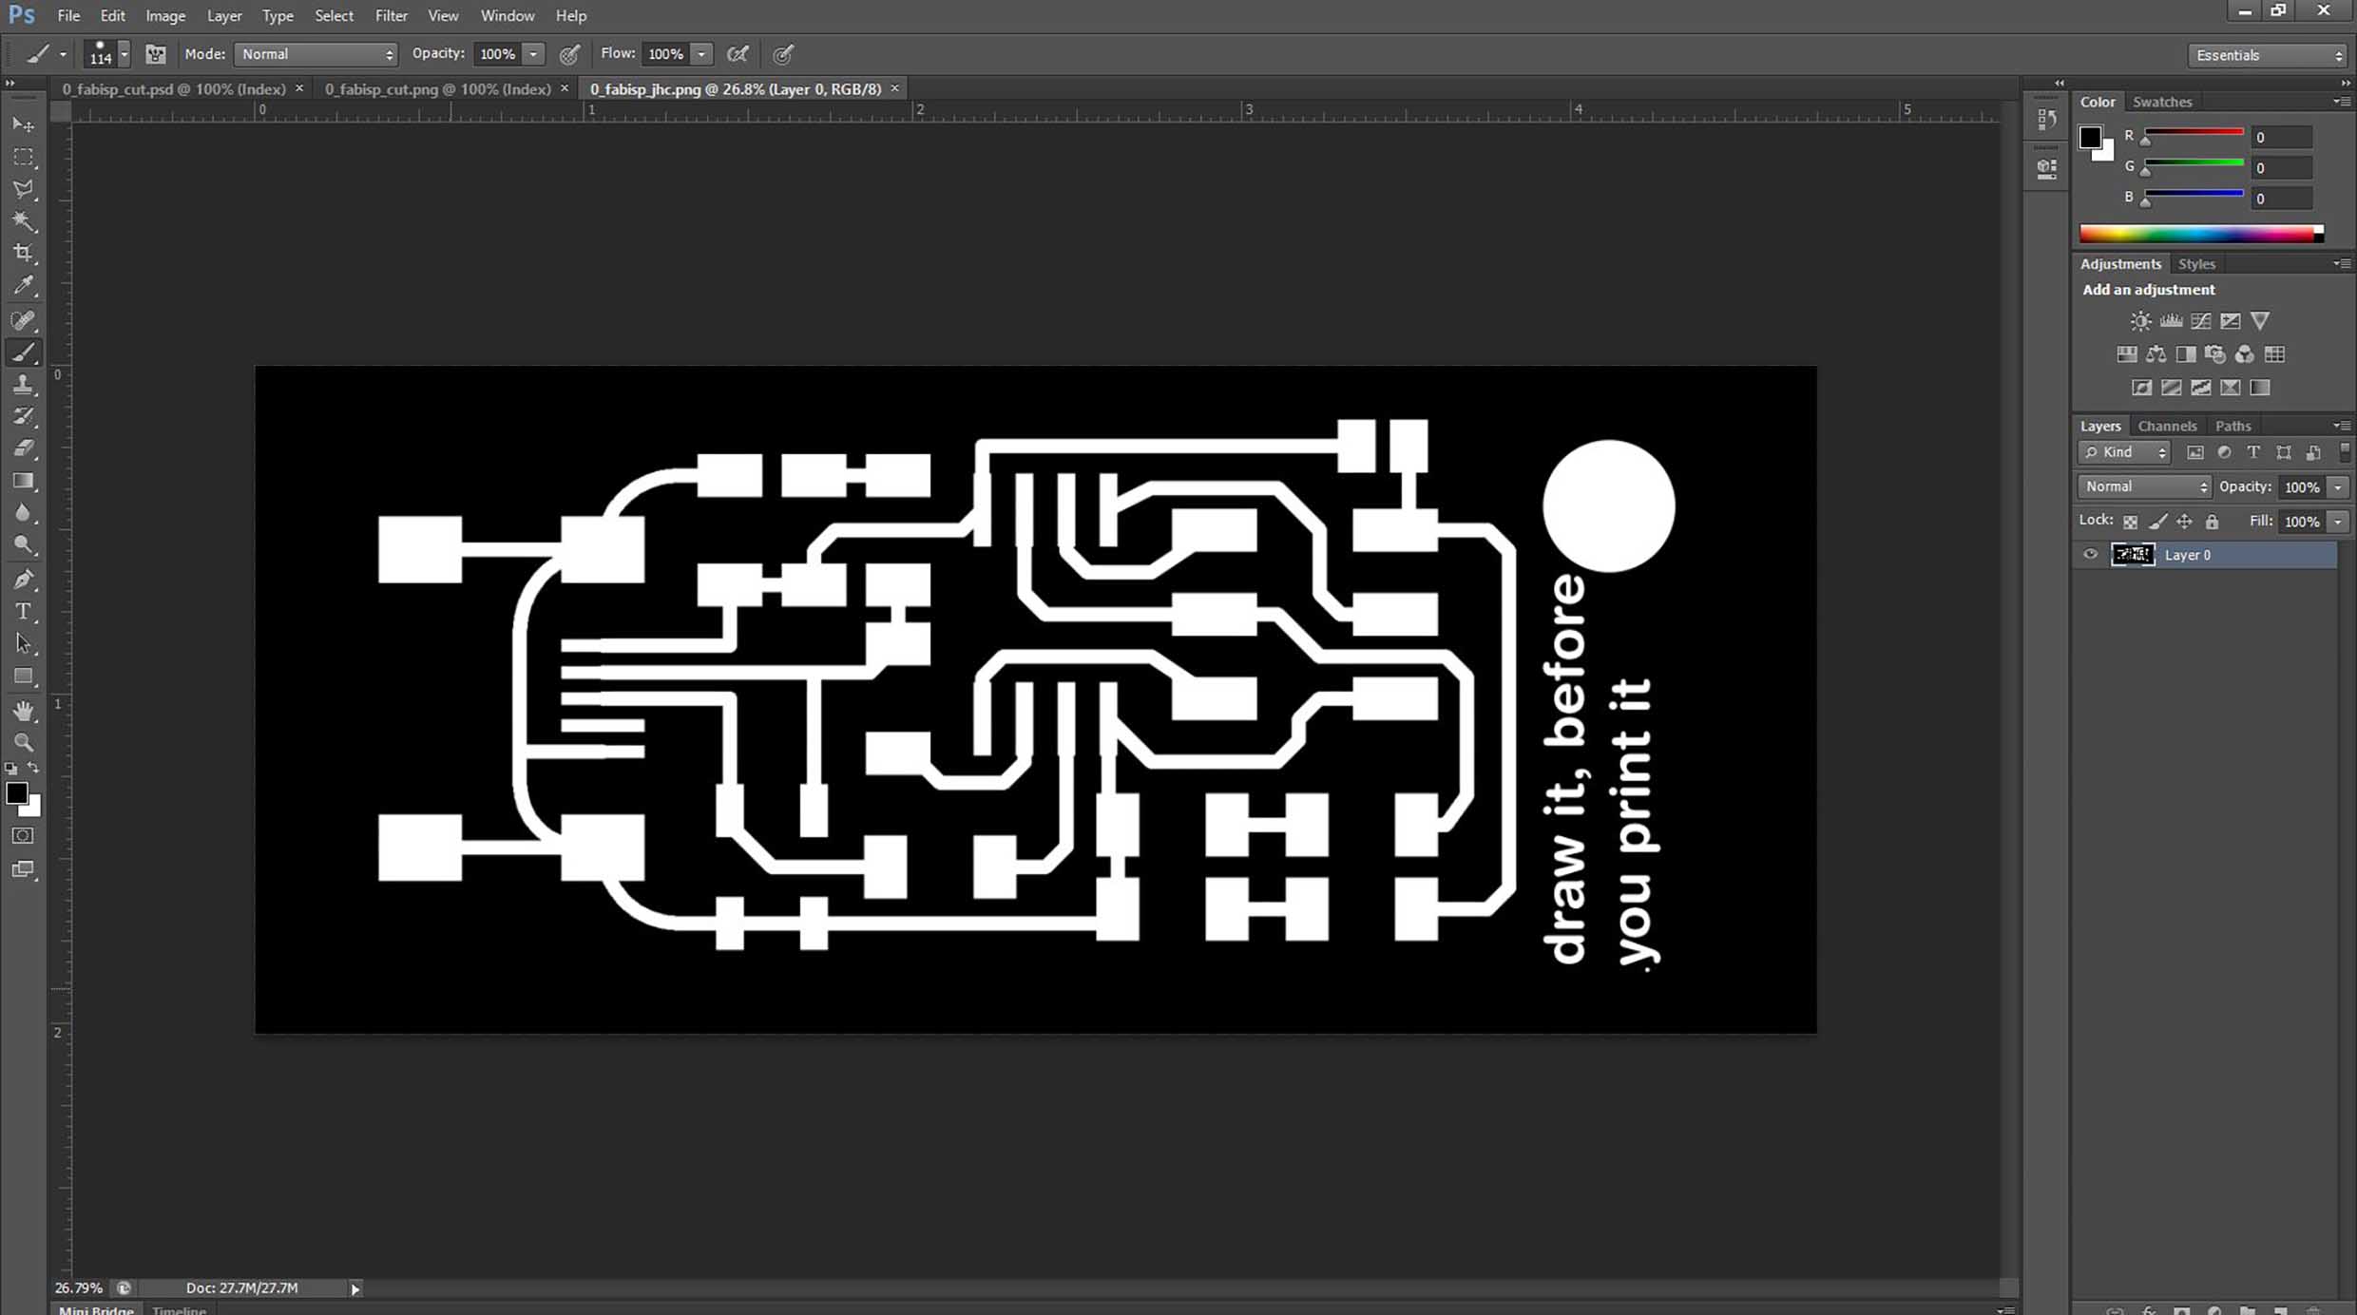The width and height of the screenshot is (2357, 1315).
Task: Select the Horizontal Type tool
Action: tap(24, 611)
